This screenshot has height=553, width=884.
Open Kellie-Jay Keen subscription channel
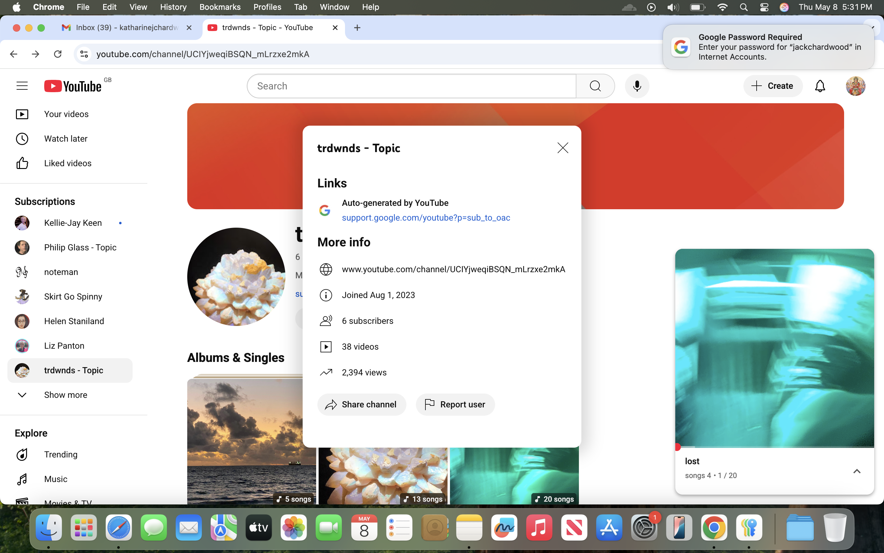click(70, 223)
